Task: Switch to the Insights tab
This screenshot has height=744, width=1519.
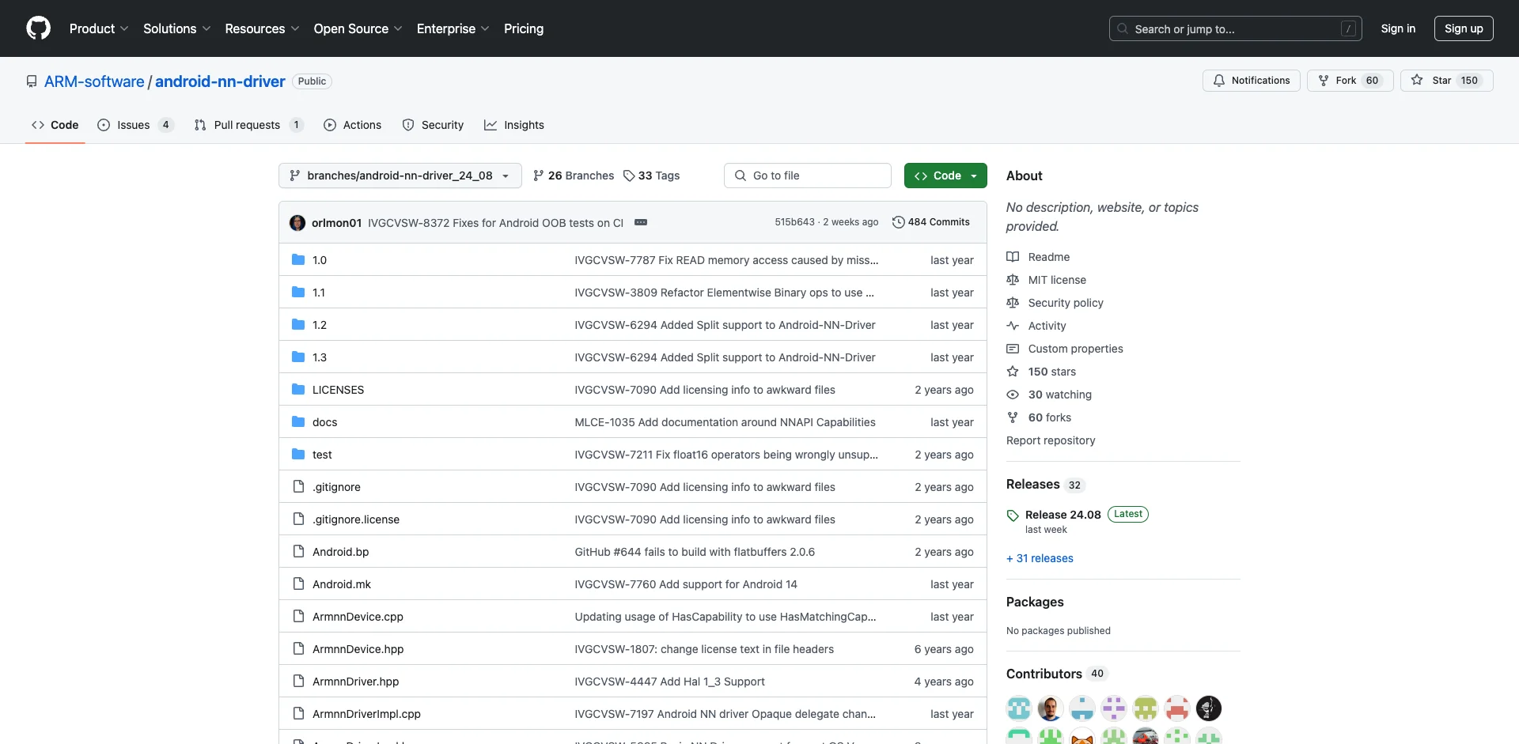Action: click(514, 125)
